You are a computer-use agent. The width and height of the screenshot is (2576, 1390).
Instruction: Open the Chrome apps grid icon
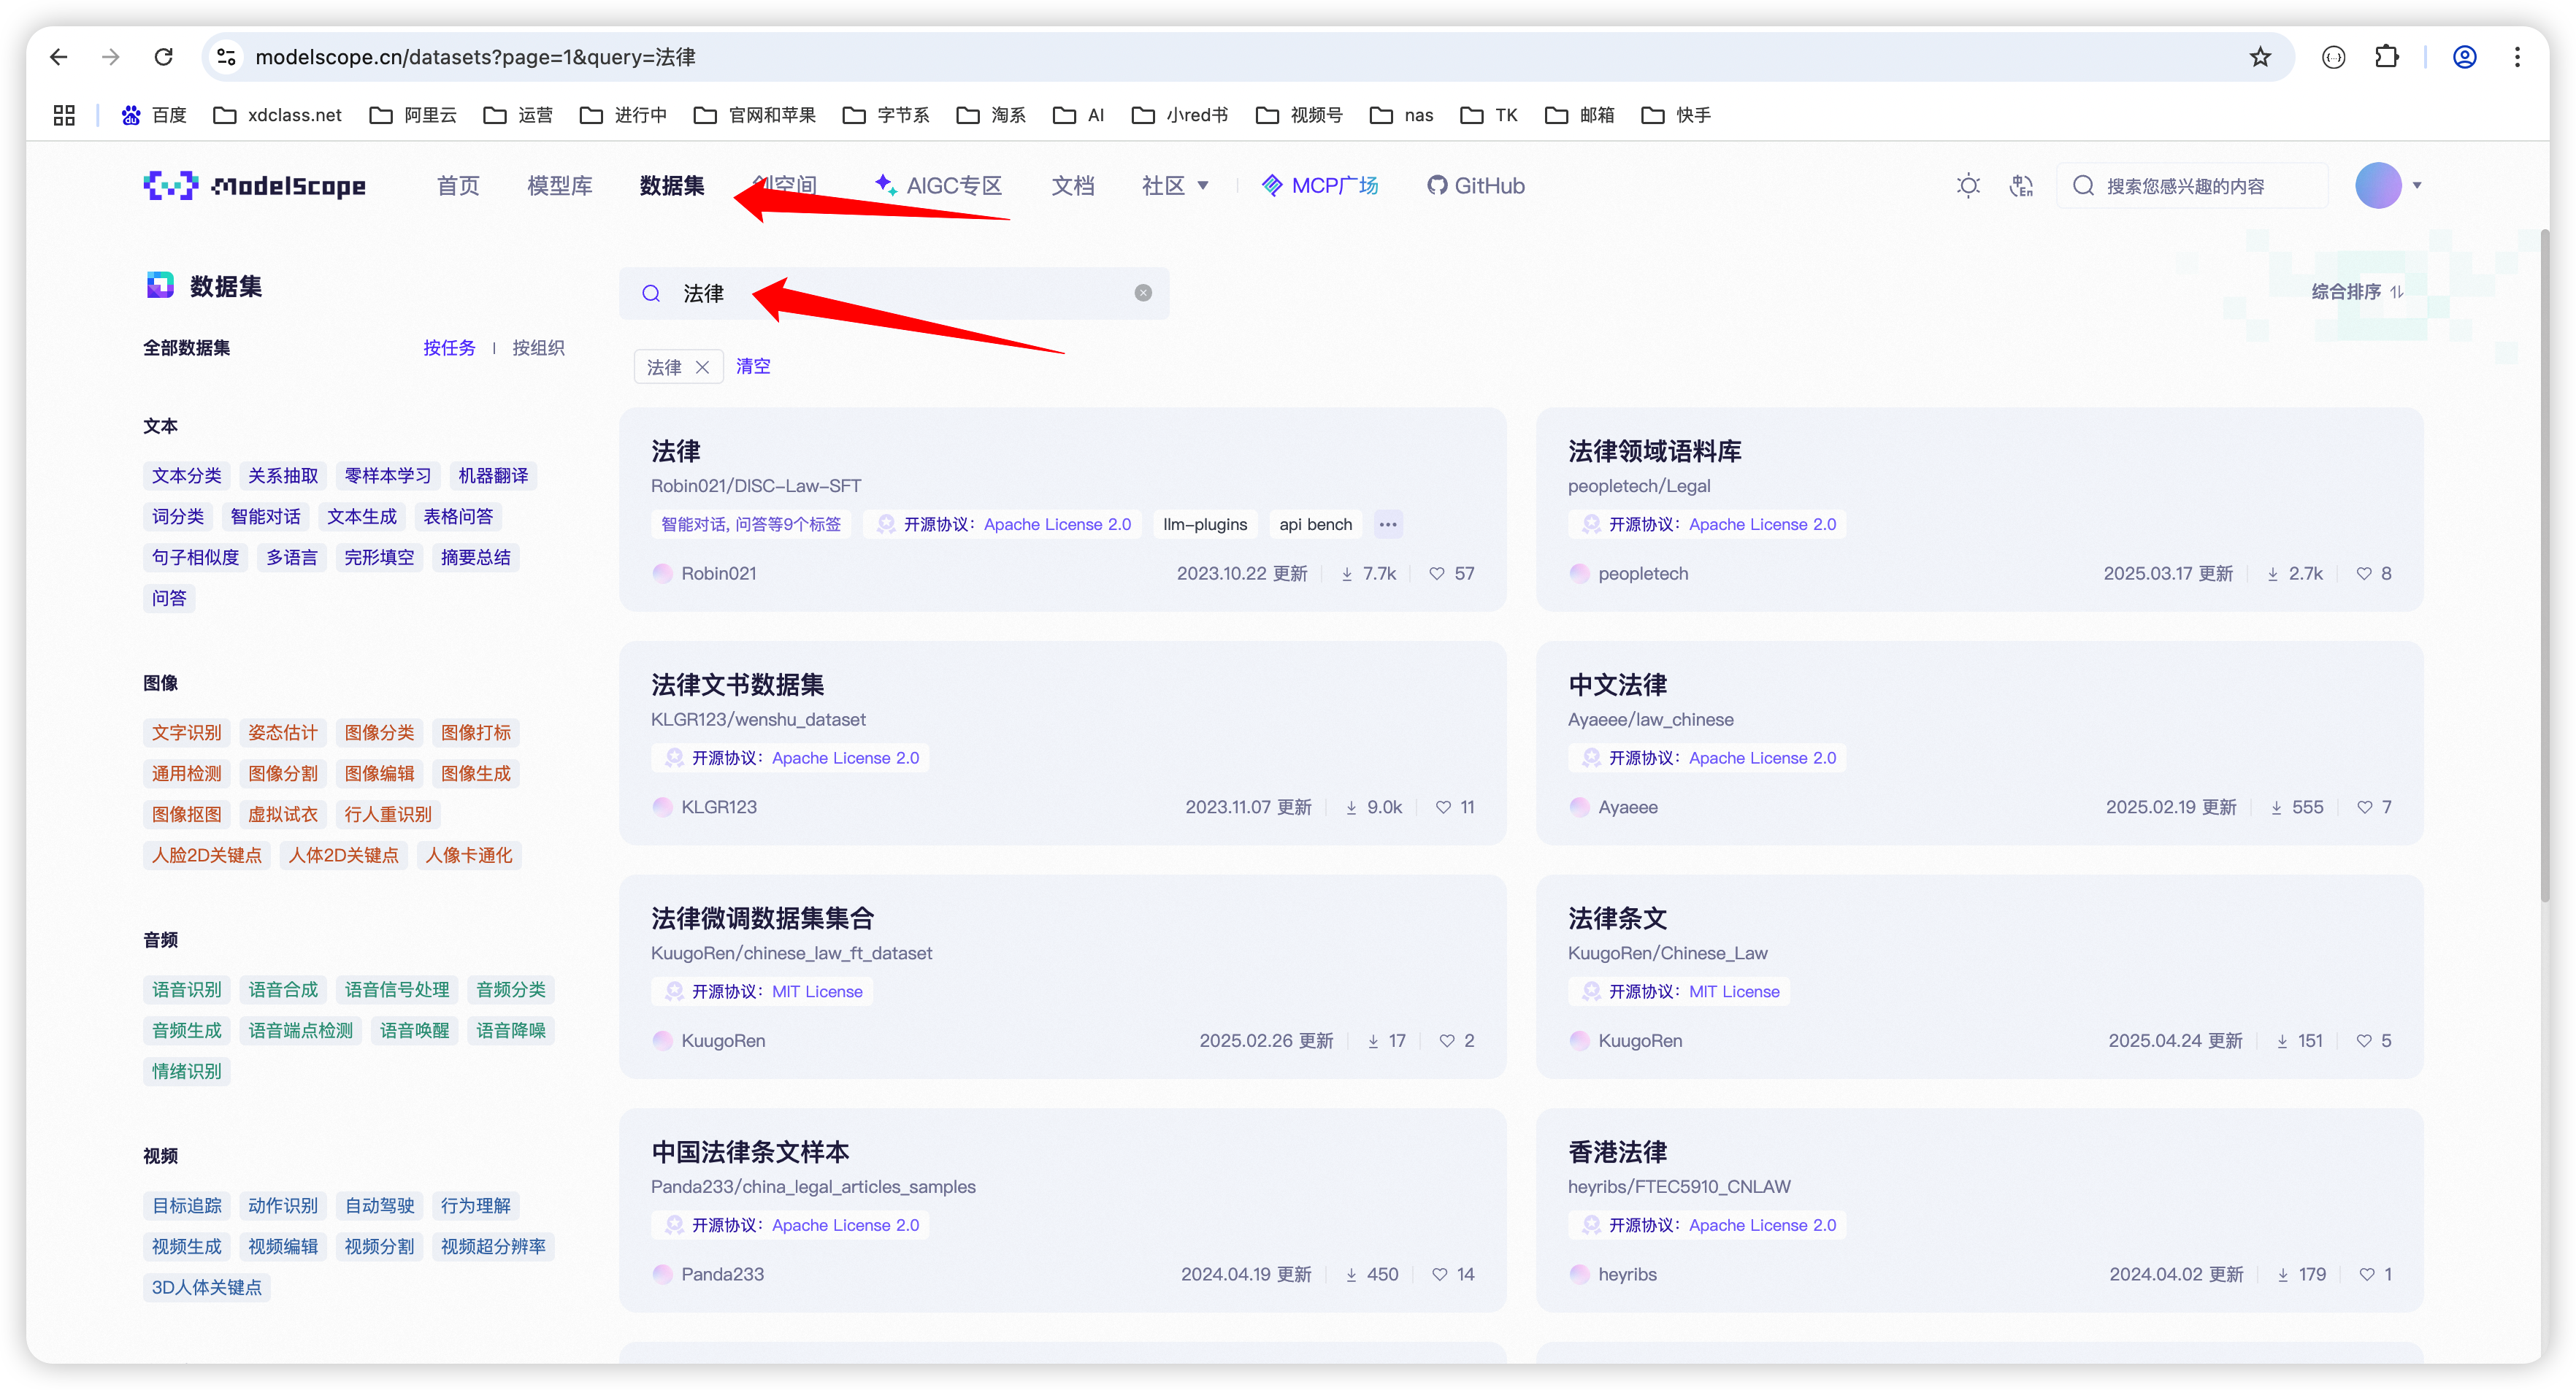coord(64,115)
